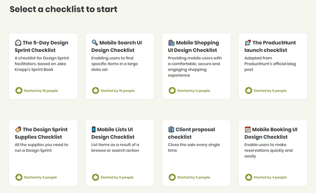Choose the Client proposal checklist title
The height and width of the screenshot is (193, 316).
[191, 133]
